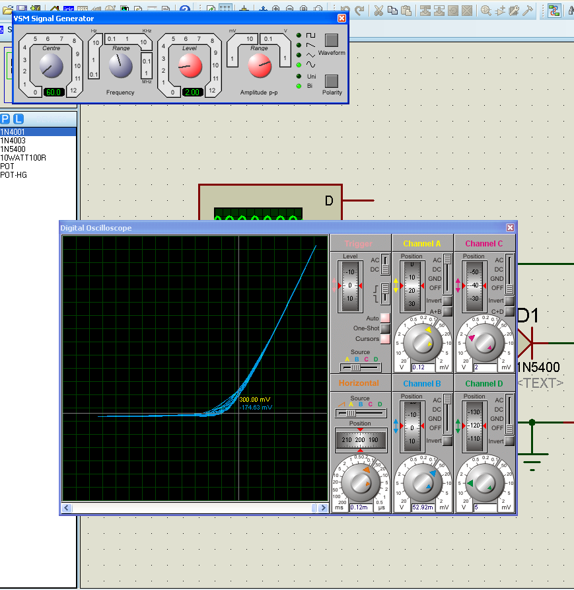This screenshot has width=574, height=590.
Task: Click the Frequency Range knob on Signal Generator
Action: [120, 66]
